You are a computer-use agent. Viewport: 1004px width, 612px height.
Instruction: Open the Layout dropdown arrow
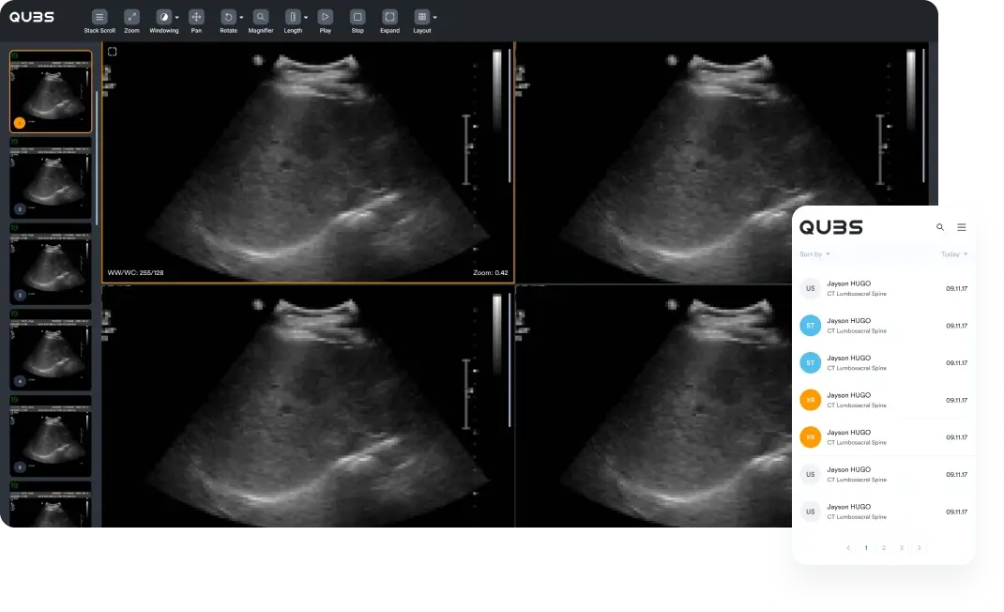point(435,18)
